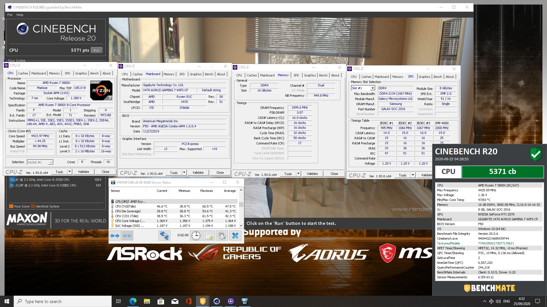Click the Cinebench sphere logo icon

(23, 29)
